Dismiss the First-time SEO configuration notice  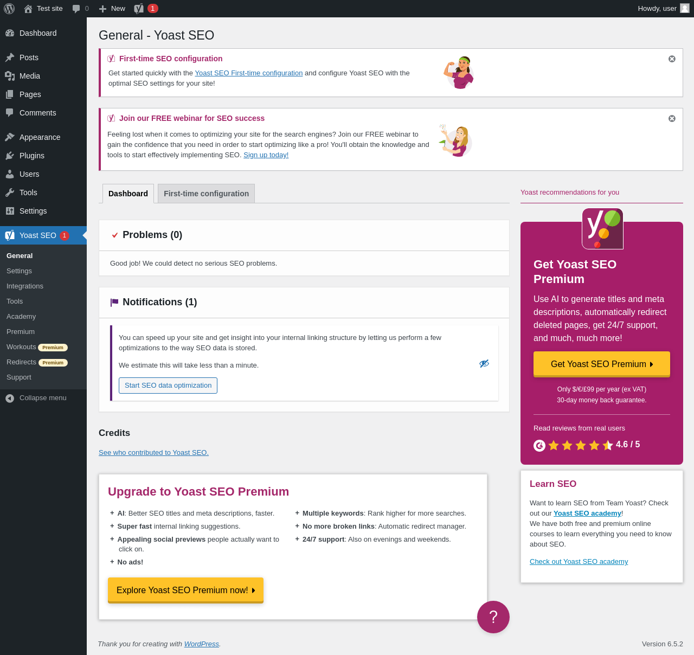pyautogui.click(x=672, y=59)
